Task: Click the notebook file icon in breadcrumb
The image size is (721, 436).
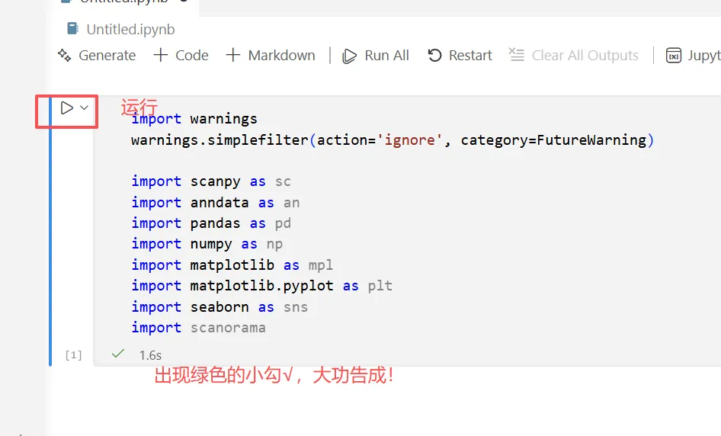Action: [72, 29]
